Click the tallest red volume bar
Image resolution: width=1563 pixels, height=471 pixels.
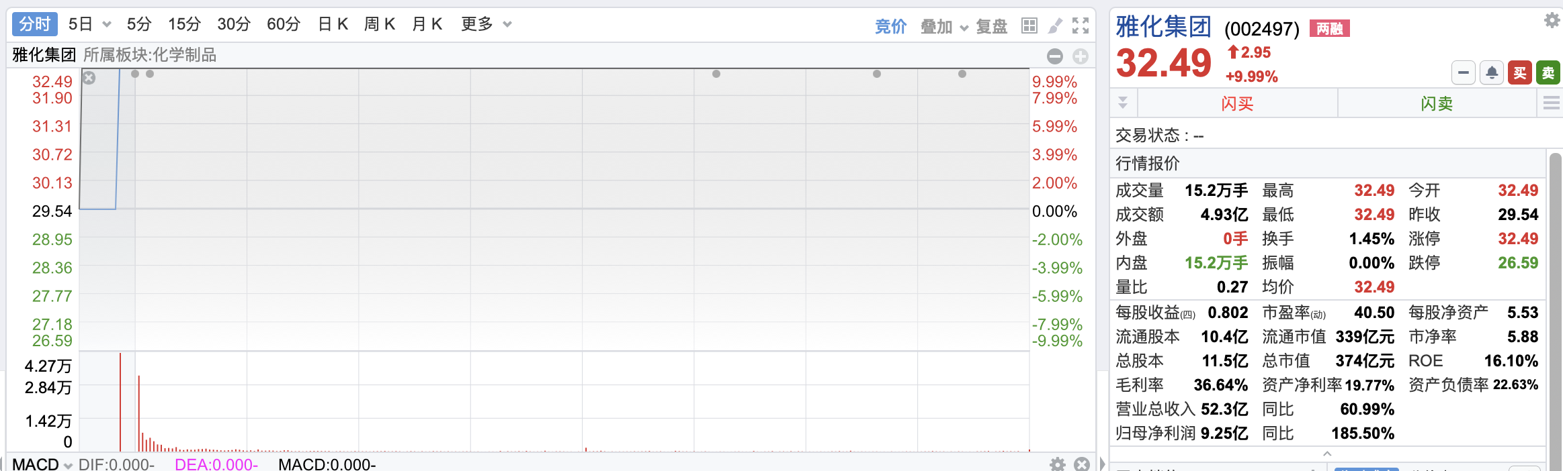point(120,401)
